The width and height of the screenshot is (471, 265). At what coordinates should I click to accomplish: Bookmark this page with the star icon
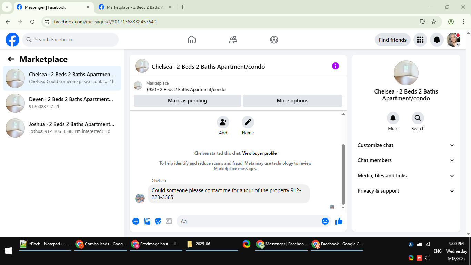[434, 22]
